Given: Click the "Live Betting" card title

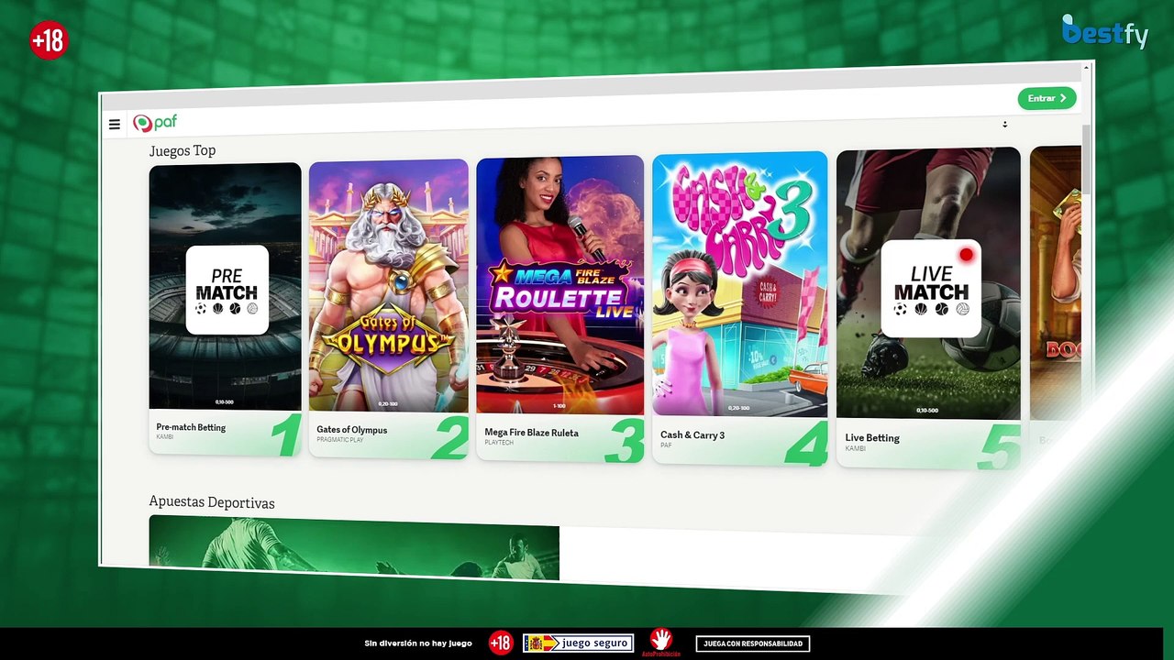Looking at the screenshot, I should point(872,438).
